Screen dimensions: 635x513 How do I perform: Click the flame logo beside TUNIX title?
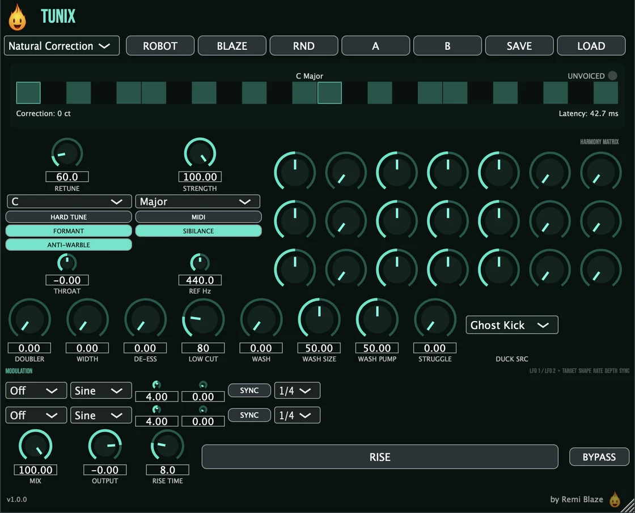[x=18, y=18]
